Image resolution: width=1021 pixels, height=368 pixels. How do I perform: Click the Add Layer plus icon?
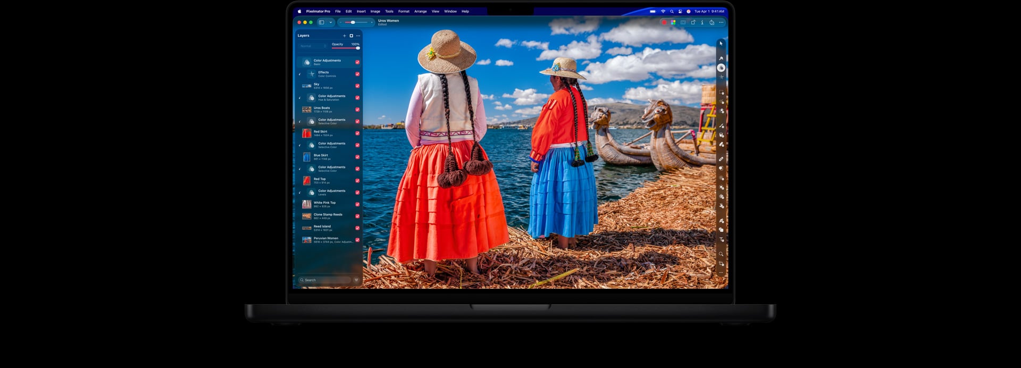point(344,36)
